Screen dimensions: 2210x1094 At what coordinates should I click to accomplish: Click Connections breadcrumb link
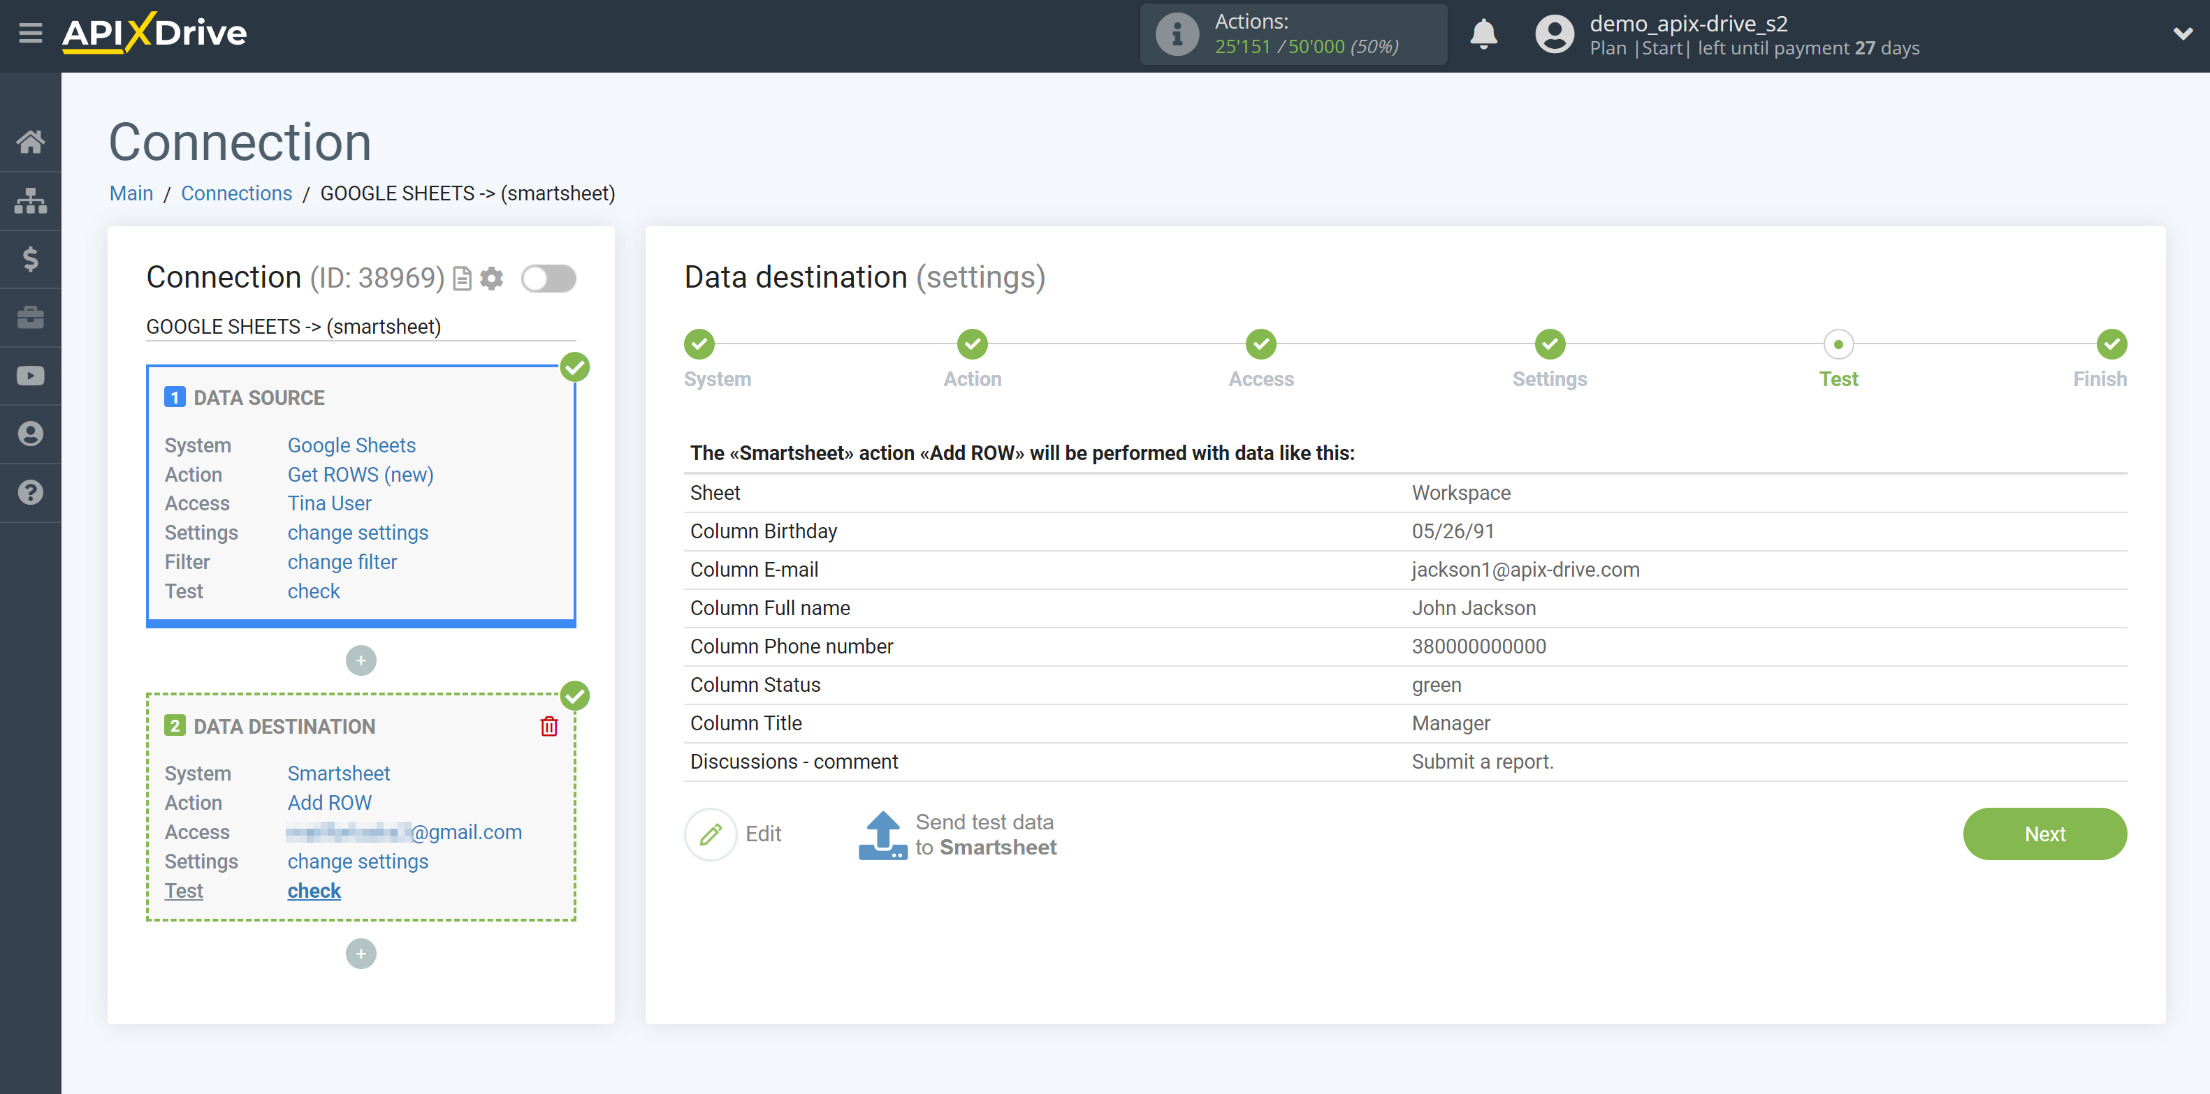coord(237,193)
